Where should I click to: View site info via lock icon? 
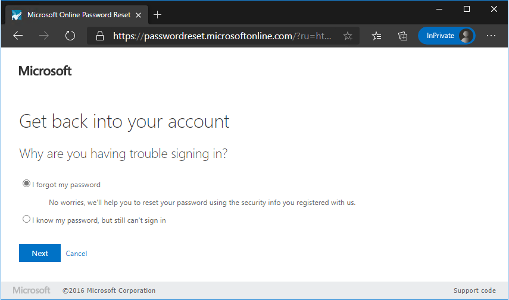[100, 36]
